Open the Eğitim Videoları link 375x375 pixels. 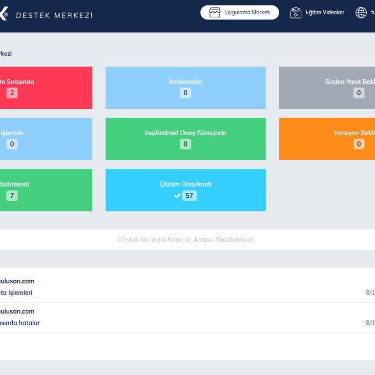coord(317,12)
